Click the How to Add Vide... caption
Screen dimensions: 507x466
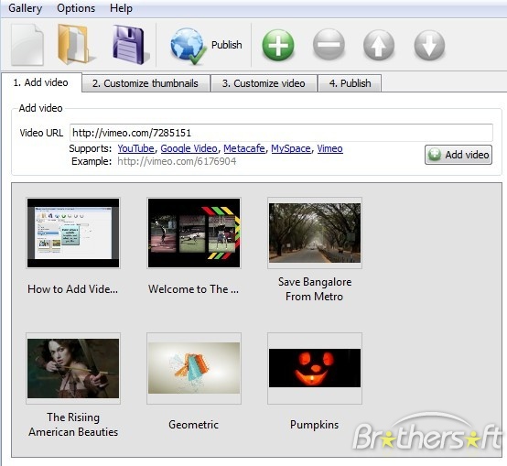pos(72,289)
